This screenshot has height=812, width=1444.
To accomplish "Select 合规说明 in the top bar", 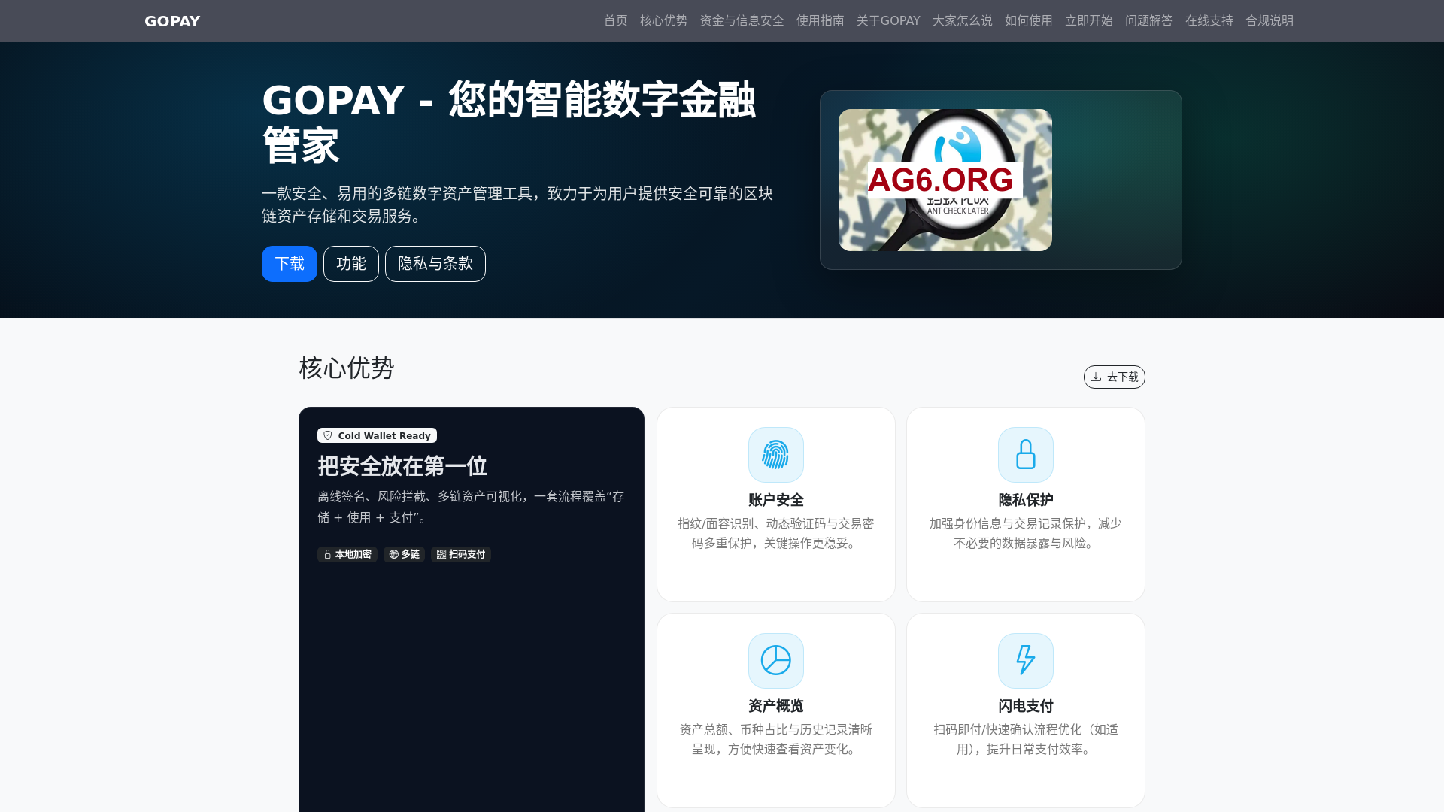I will (1269, 21).
